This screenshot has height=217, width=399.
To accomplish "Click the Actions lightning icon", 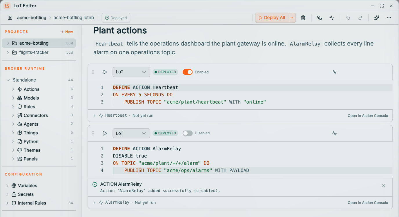I will point(20,89).
